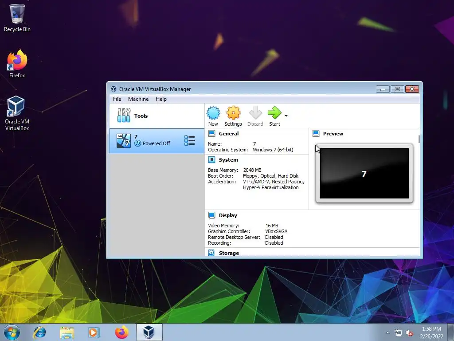Screen dimensions: 454x341
Task: Click the General section icon
Action: [x=211, y=134]
